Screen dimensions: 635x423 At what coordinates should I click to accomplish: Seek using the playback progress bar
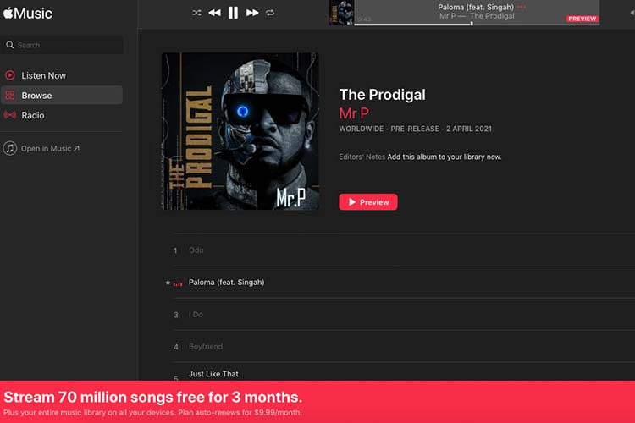pyautogui.click(x=477, y=24)
